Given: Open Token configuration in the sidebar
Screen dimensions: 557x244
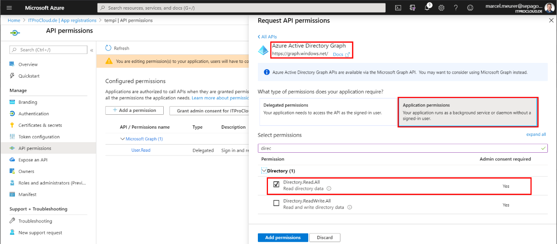Looking at the screenshot, I should (x=39, y=137).
